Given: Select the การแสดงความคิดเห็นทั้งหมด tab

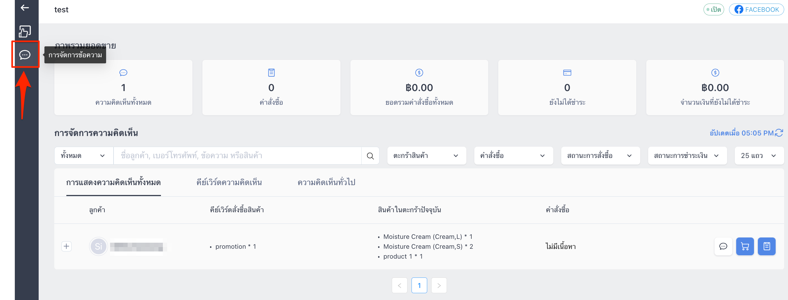Looking at the screenshot, I should coord(114,183).
